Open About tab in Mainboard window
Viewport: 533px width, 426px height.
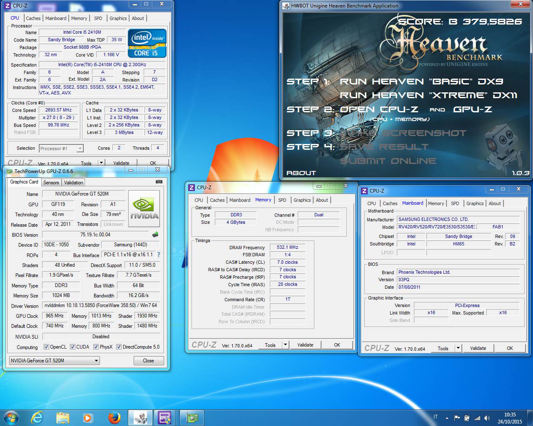point(495,203)
